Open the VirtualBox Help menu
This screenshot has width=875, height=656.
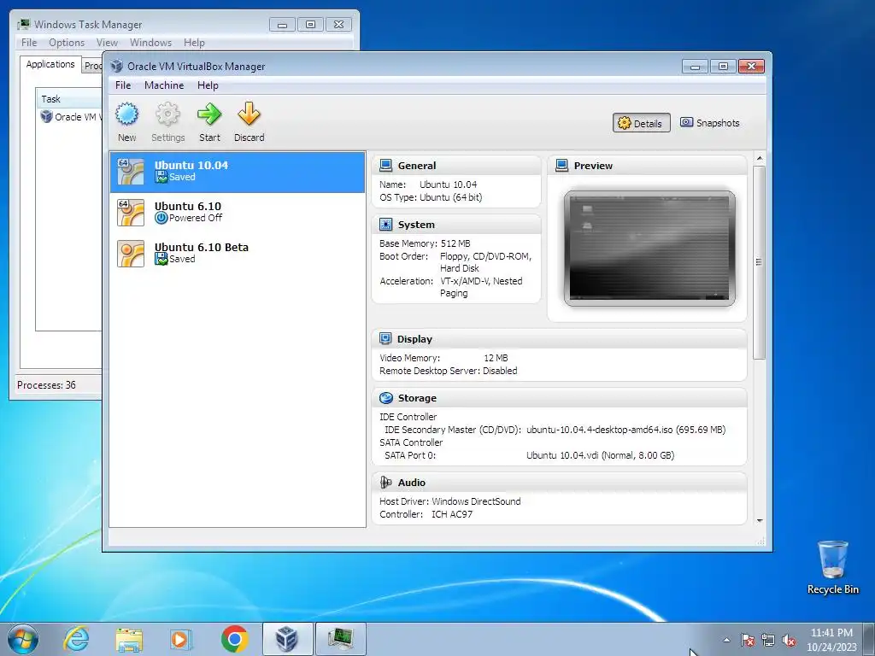(x=208, y=85)
